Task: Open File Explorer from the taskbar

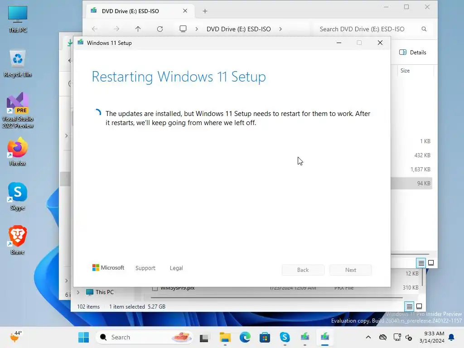Action: point(225,337)
